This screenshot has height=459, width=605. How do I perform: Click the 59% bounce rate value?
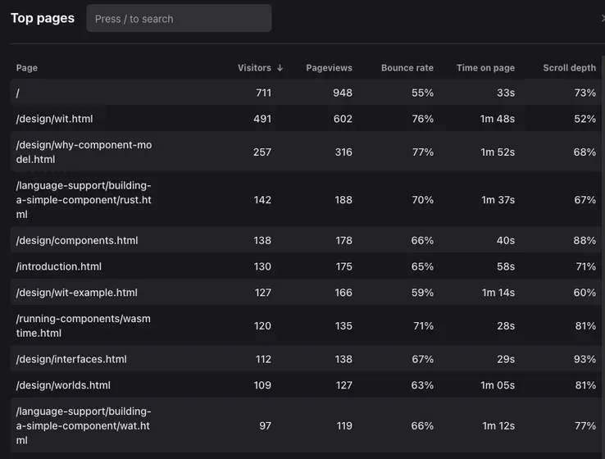[422, 293]
